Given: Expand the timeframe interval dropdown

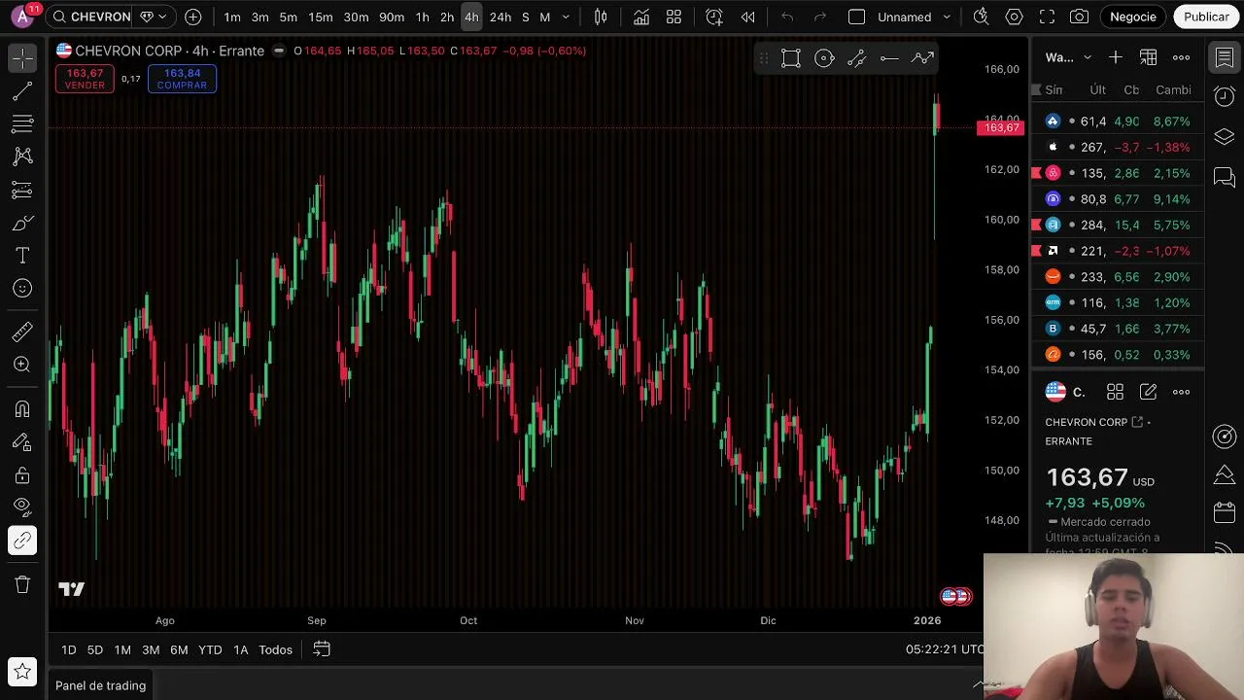Looking at the screenshot, I should [566, 17].
